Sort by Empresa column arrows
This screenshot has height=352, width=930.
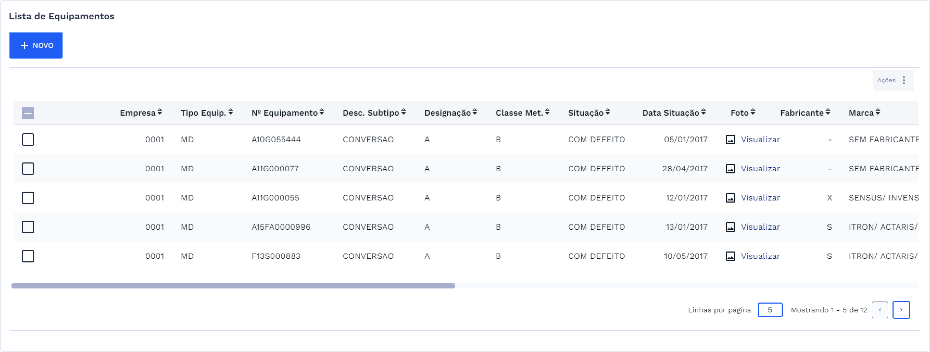click(160, 112)
